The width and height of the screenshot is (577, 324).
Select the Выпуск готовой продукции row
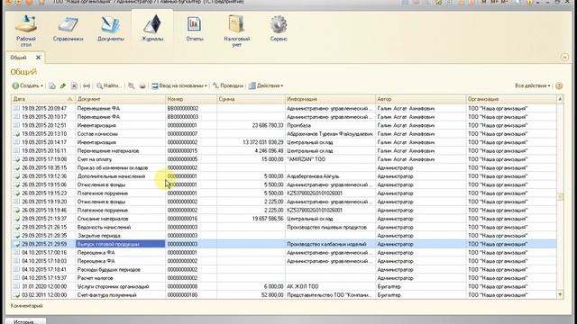(284, 244)
